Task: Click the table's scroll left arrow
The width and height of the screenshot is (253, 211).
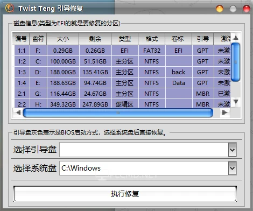Action: [x=18, y=112]
